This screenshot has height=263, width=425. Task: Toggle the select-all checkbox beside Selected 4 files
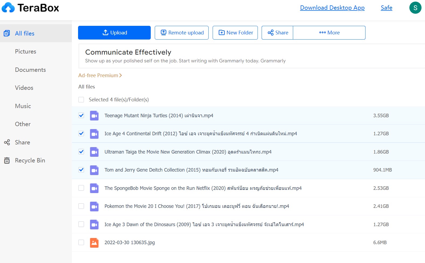click(x=81, y=100)
